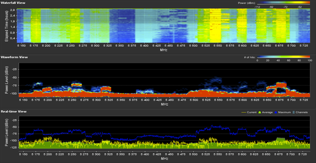Viewport: 316px width, 163px height.
Task: Select the Real-time View panel title
Action: coord(14,111)
